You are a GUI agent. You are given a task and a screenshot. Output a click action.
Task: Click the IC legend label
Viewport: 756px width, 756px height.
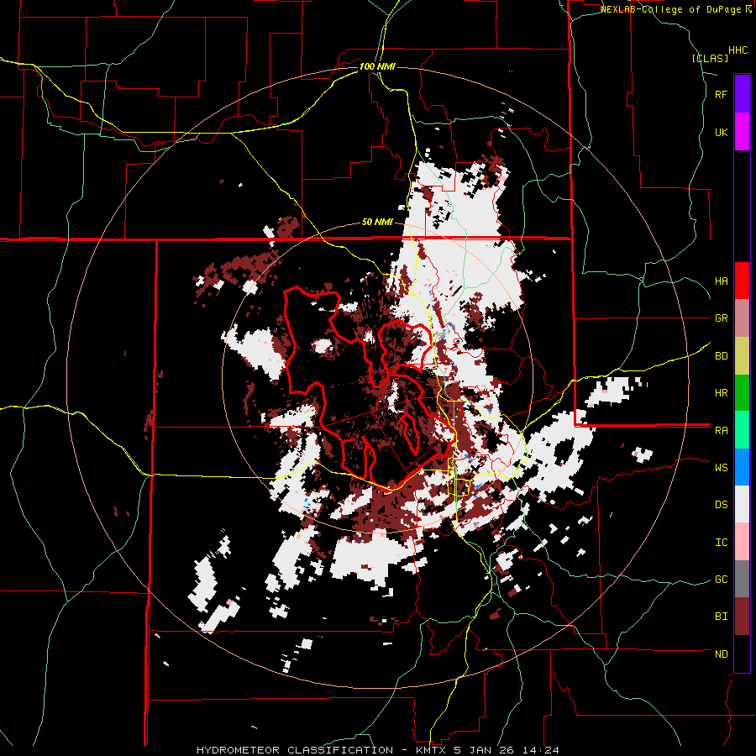(x=721, y=543)
